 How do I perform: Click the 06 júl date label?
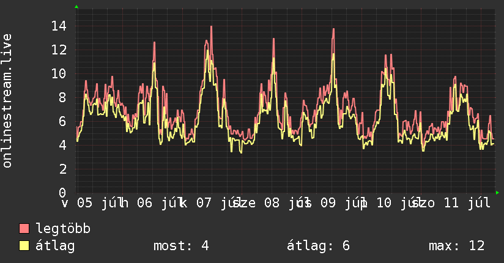pos(160,203)
